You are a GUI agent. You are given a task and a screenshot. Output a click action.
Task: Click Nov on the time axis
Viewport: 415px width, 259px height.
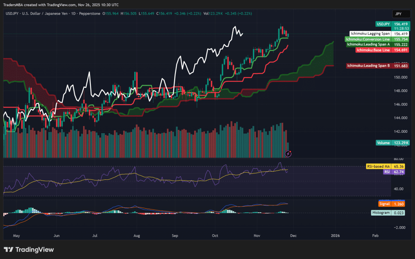coord(257,235)
